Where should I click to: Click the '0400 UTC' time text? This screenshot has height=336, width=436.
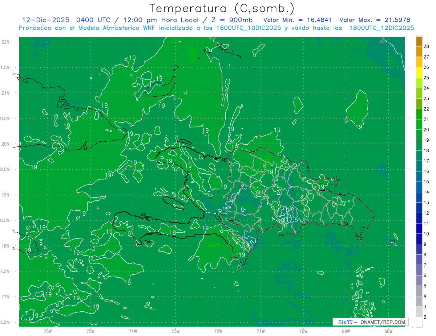coord(93,20)
